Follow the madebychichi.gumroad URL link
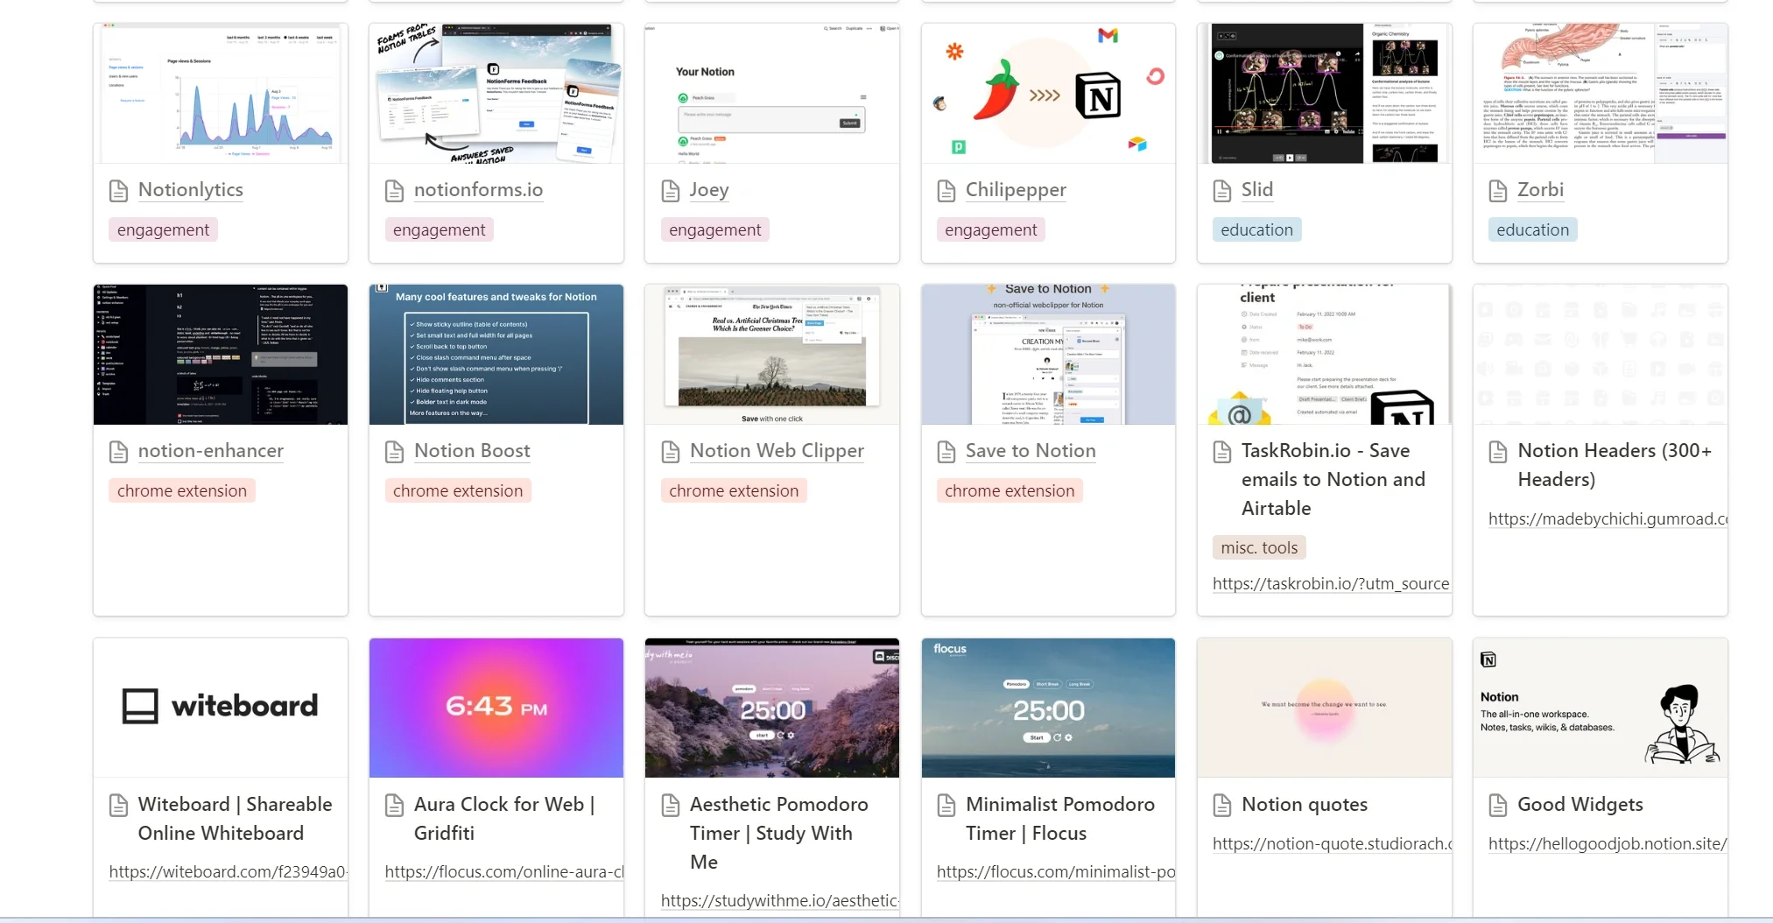The image size is (1773, 923). 1608,519
